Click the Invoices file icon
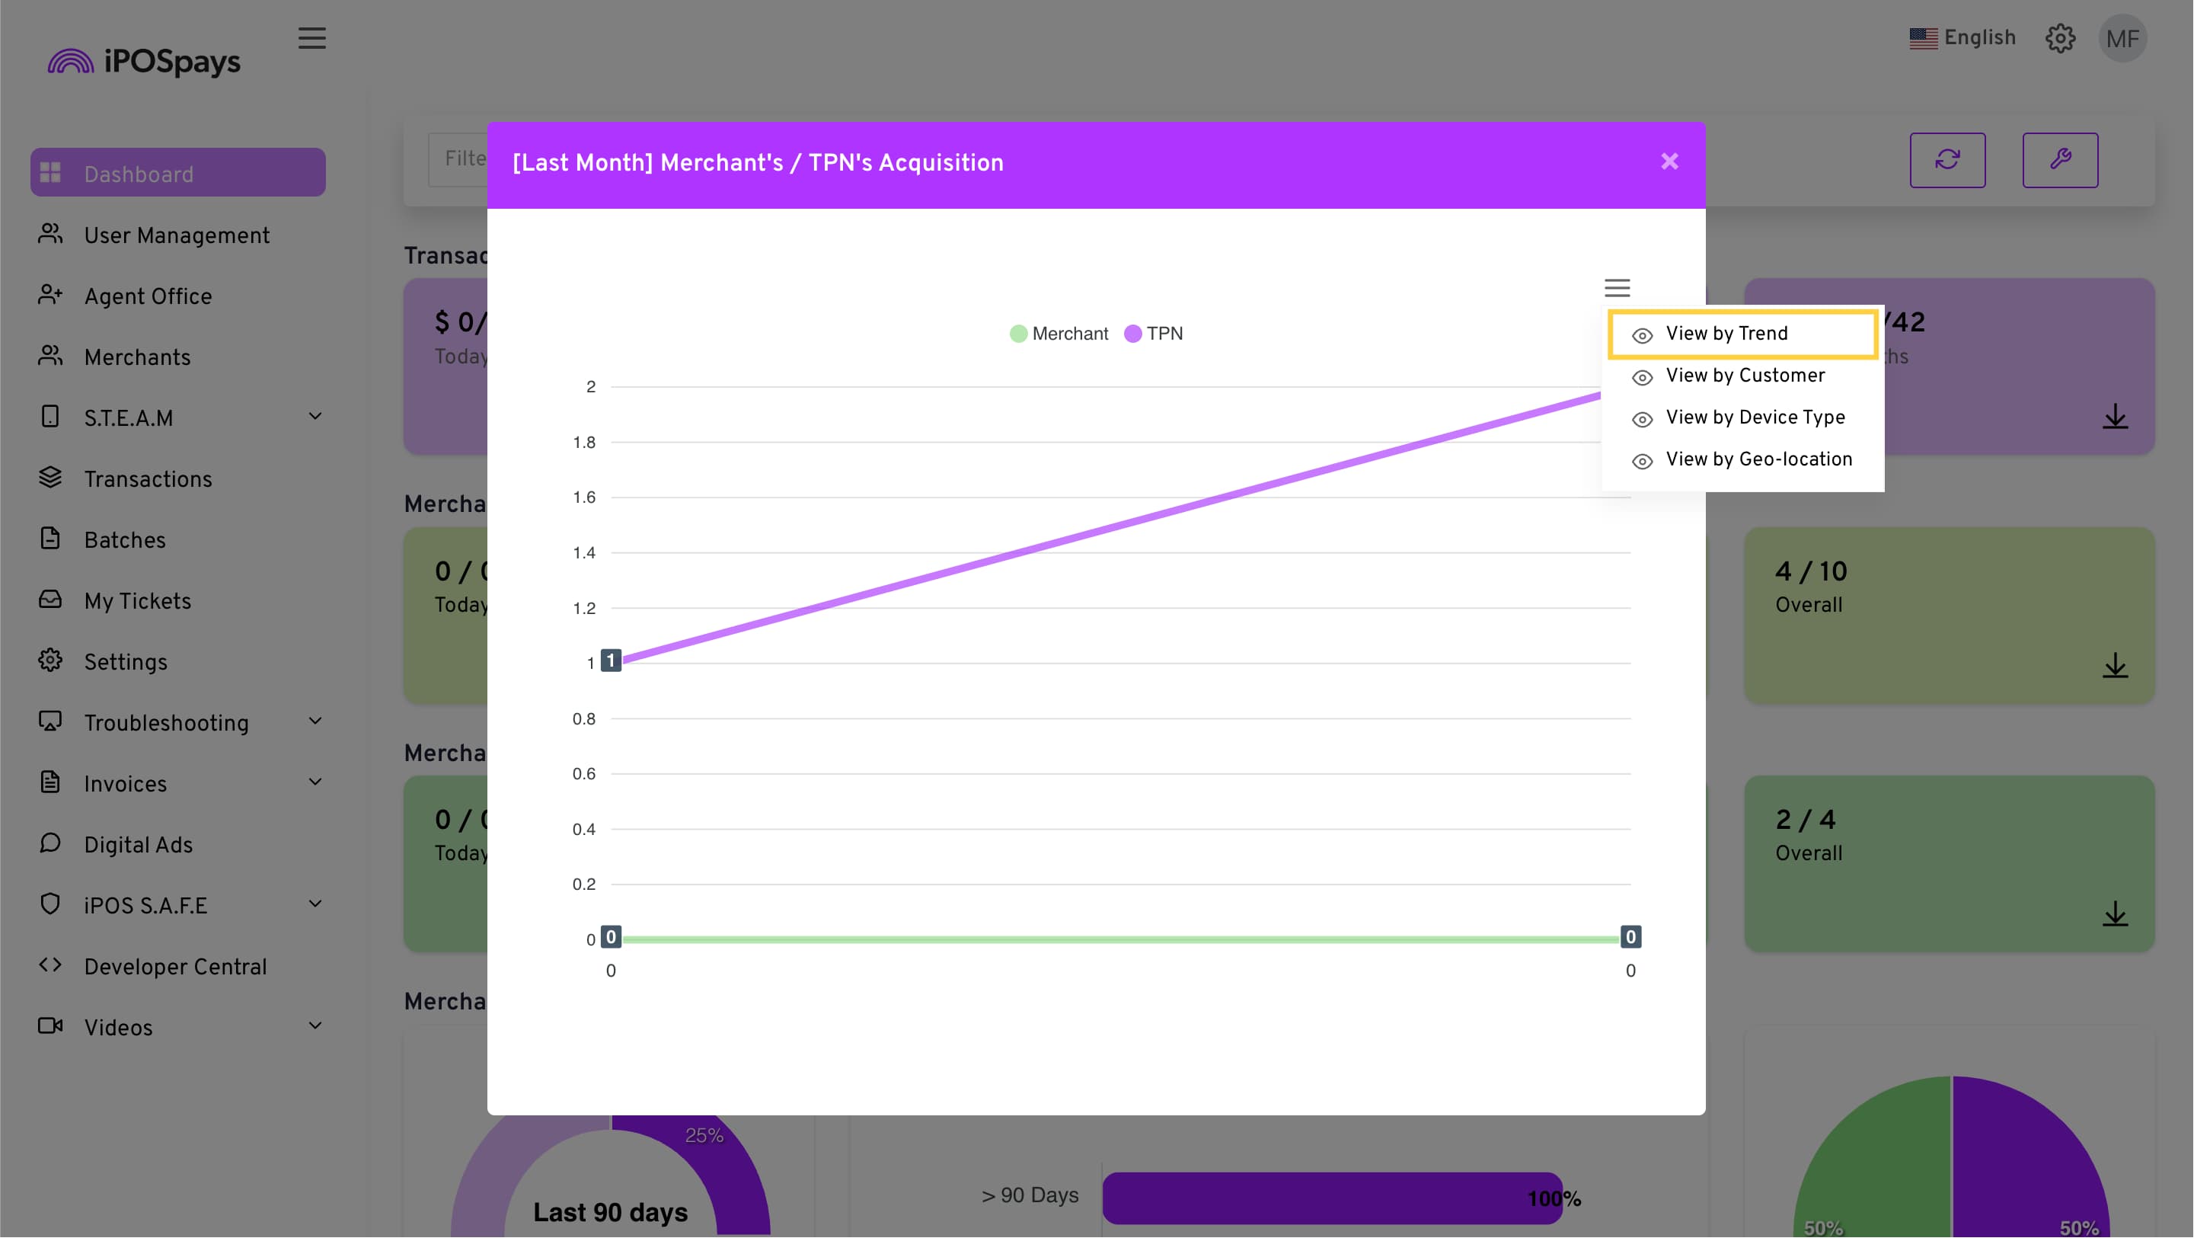The image size is (2194, 1238). (x=50, y=783)
